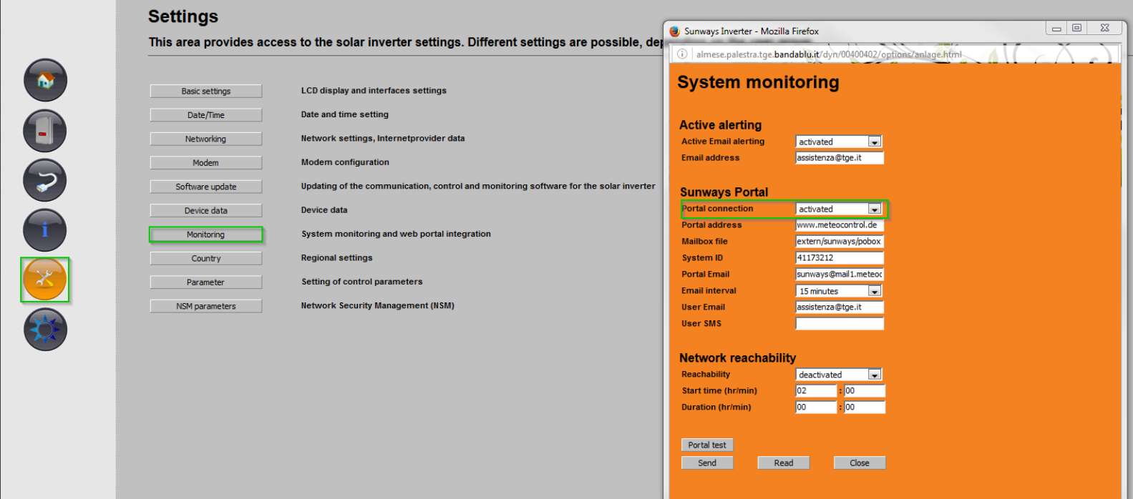Click the Start time minutes field
Image resolution: width=1133 pixels, height=499 pixels.
click(x=865, y=391)
